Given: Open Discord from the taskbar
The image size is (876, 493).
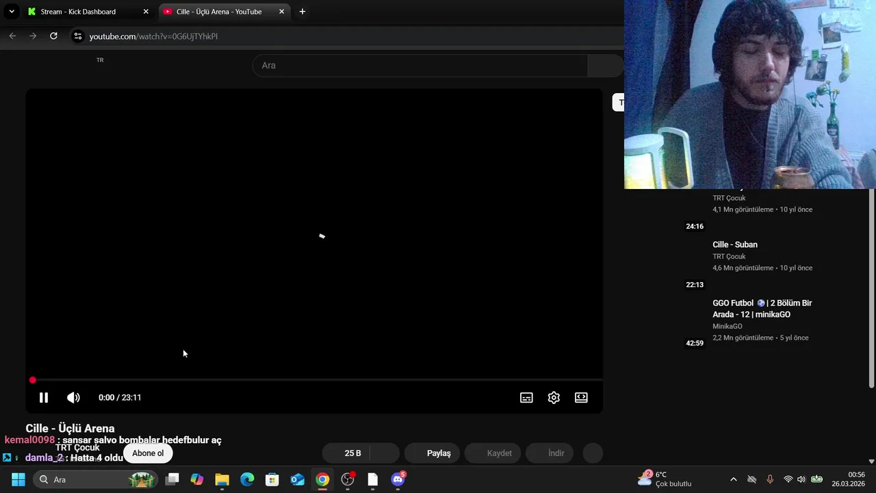Looking at the screenshot, I should coord(398,479).
